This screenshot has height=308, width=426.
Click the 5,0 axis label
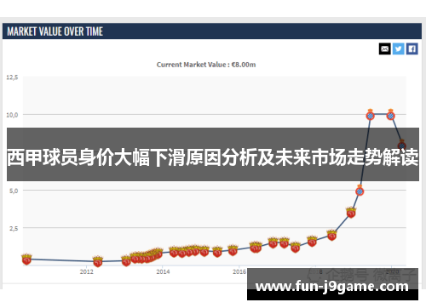pos(14,191)
